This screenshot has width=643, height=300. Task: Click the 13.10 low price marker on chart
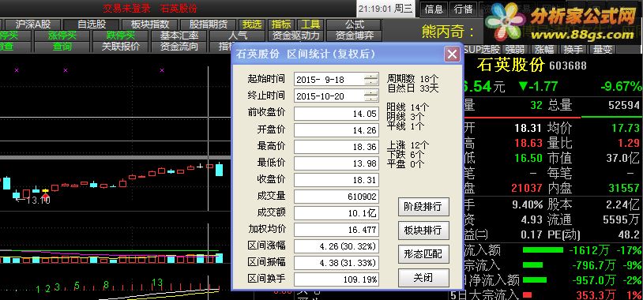(x=37, y=201)
